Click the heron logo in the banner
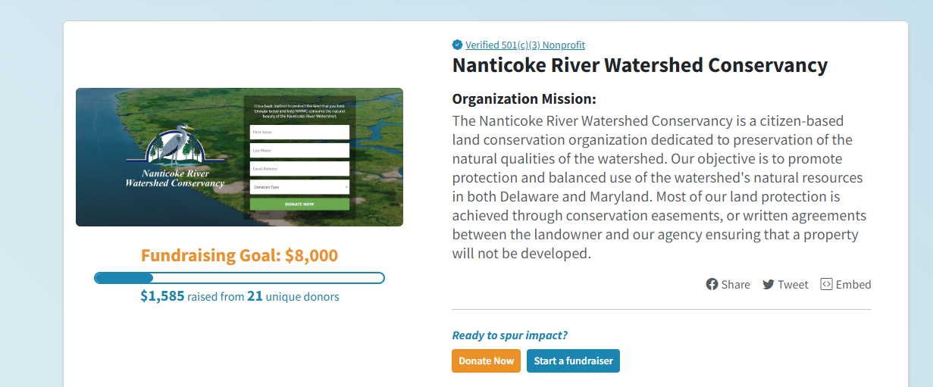Image resolution: width=933 pixels, height=387 pixels. click(x=176, y=147)
